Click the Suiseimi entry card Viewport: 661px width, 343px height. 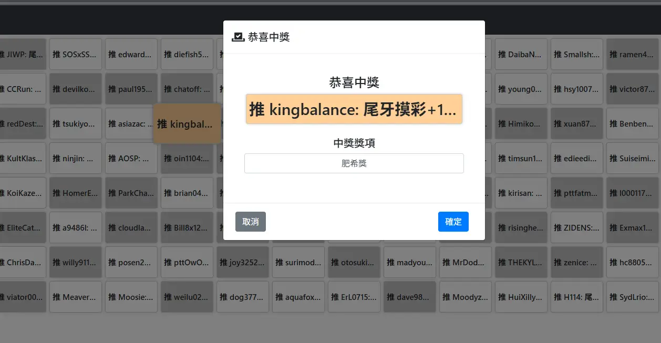(x=632, y=158)
